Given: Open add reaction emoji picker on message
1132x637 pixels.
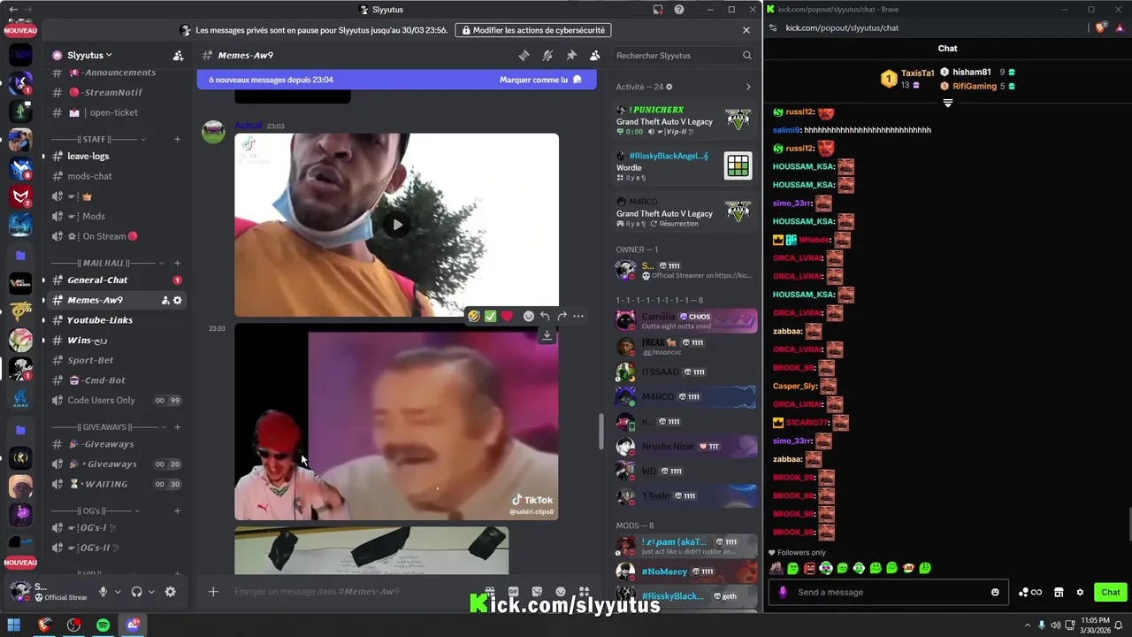Looking at the screenshot, I should coord(529,316).
